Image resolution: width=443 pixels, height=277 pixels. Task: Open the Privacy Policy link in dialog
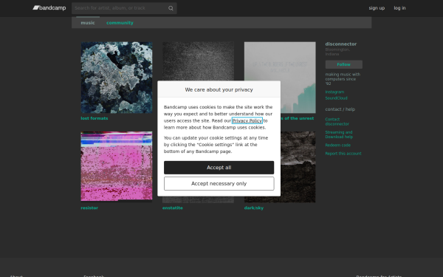(247, 120)
